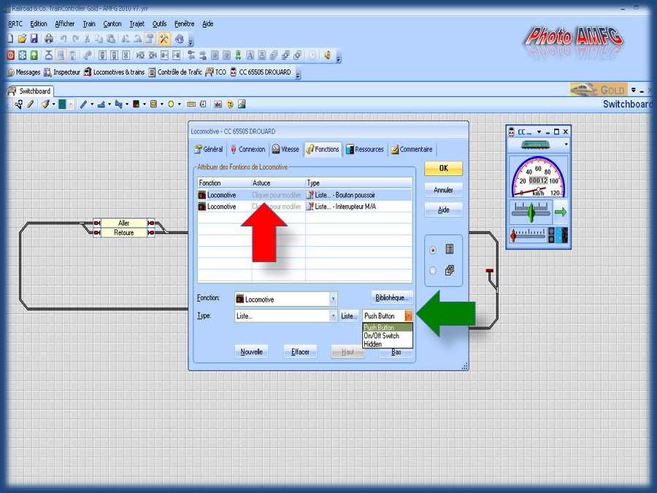Click the red Stop power icon
The height and width of the screenshot is (493, 657).
point(11,55)
